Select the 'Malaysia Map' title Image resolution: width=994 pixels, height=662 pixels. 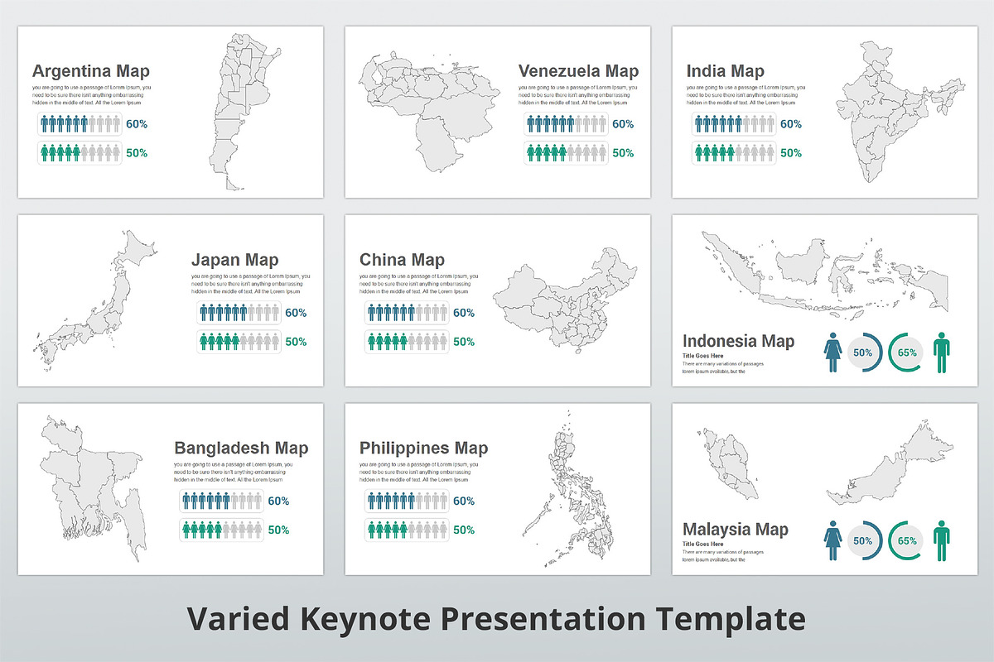tap(736, 529)
